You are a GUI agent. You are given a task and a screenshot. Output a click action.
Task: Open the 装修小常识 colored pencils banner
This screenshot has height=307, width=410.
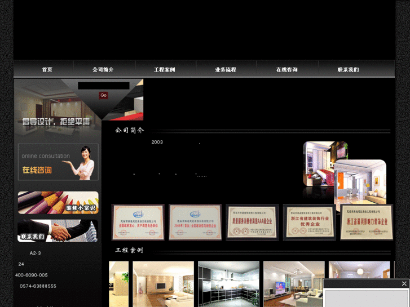[58, 203]
